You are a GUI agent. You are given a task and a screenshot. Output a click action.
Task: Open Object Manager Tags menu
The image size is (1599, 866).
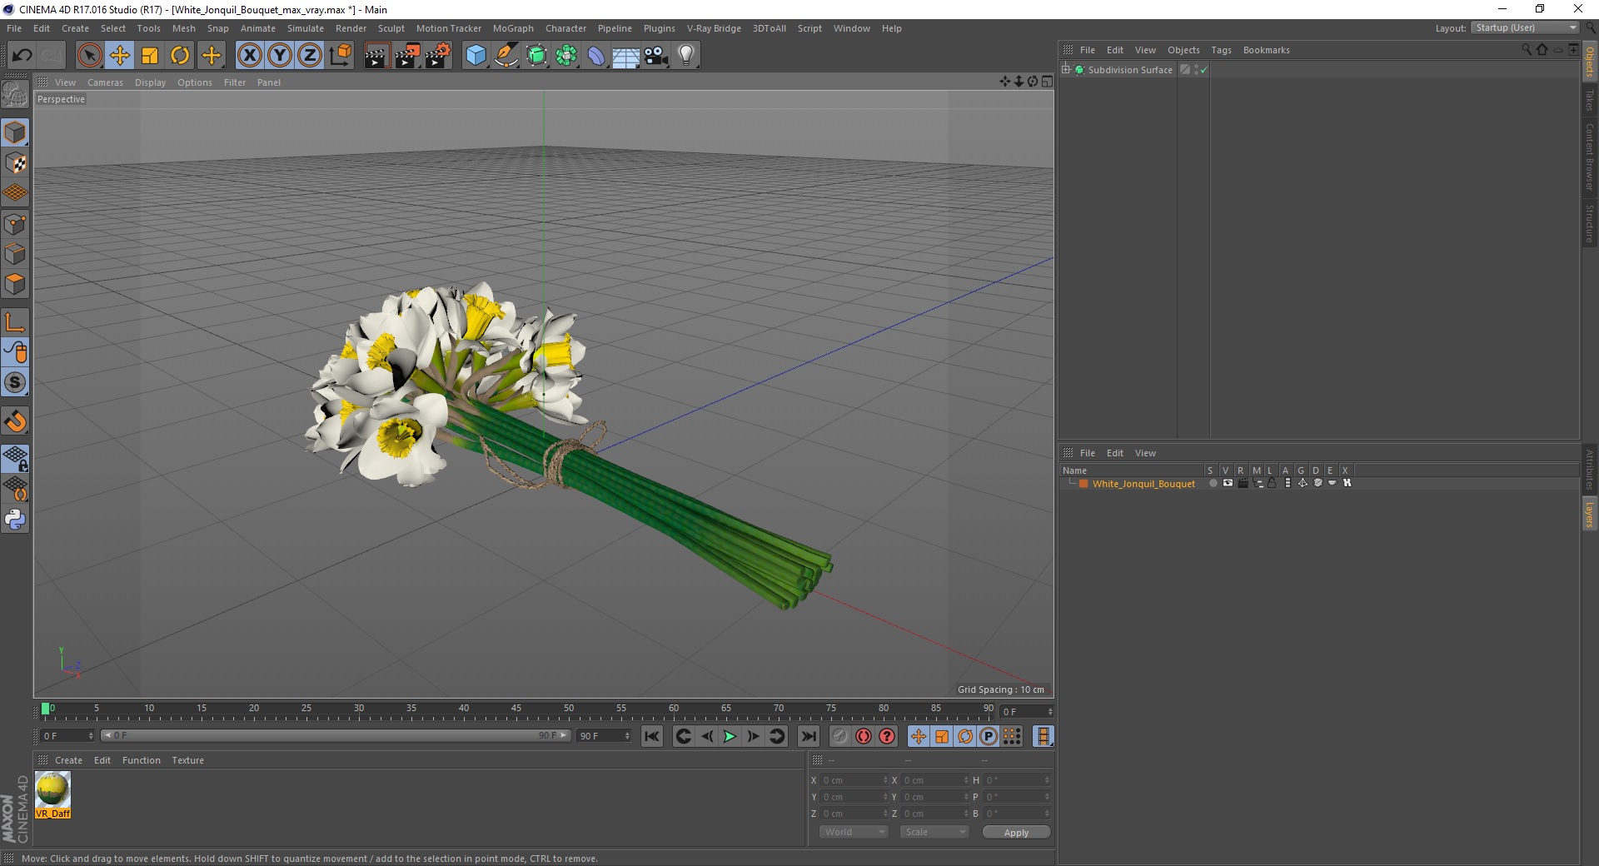[1221, 50]
